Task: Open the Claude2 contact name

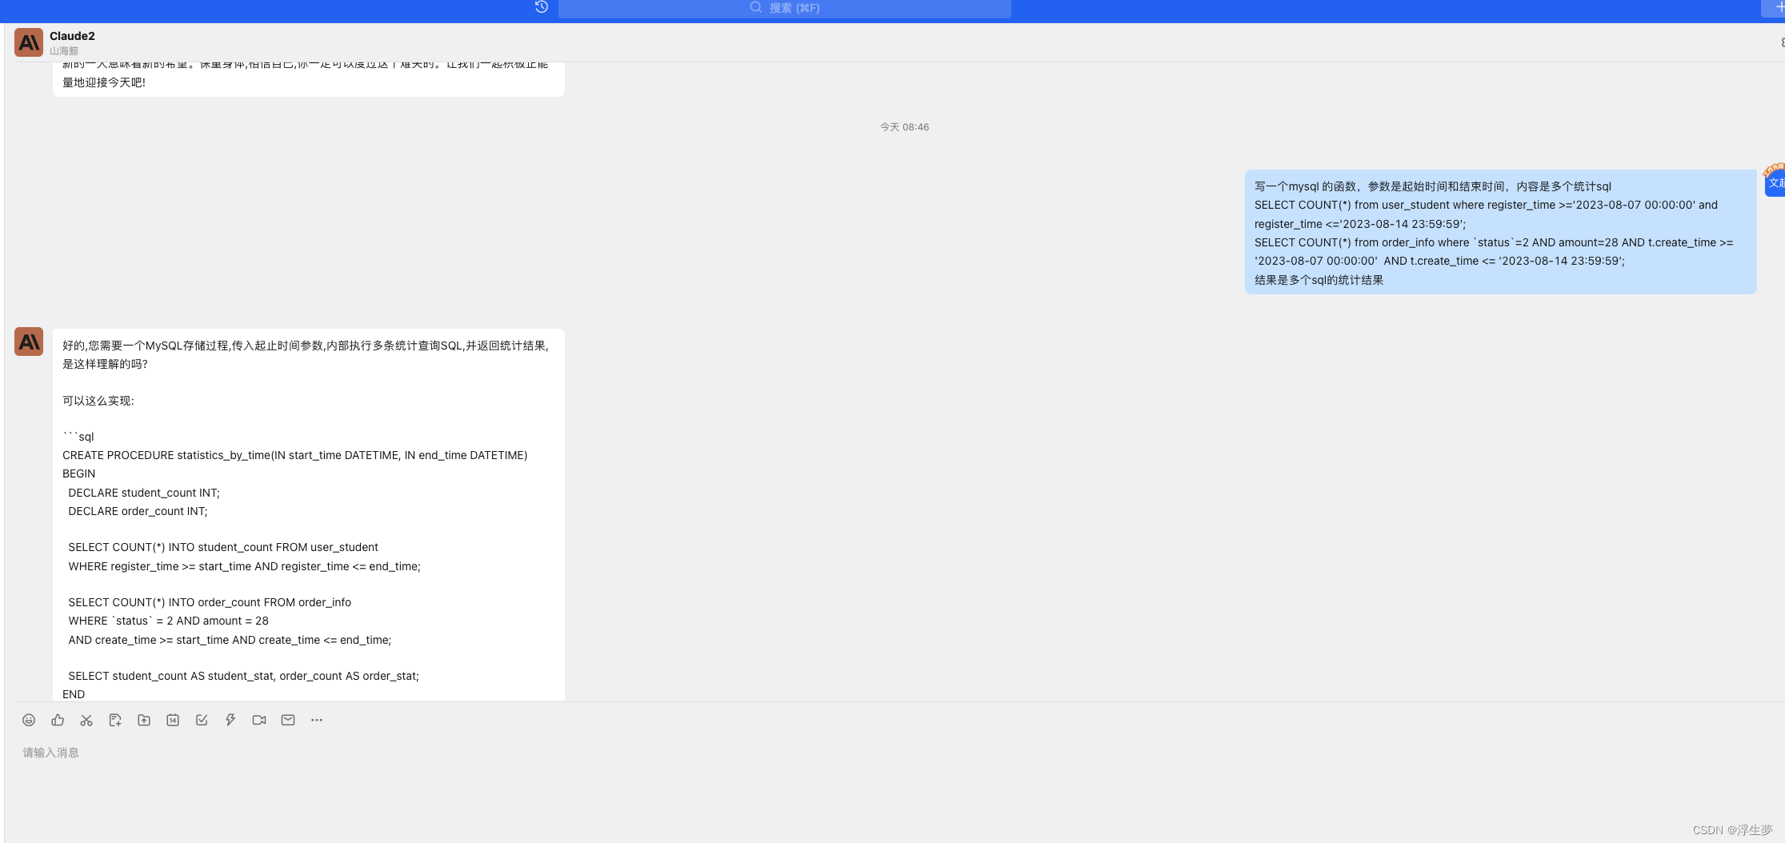Action: tap(72, 36)
